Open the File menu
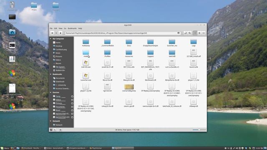 pyautogui.click(x=51, y=28)
